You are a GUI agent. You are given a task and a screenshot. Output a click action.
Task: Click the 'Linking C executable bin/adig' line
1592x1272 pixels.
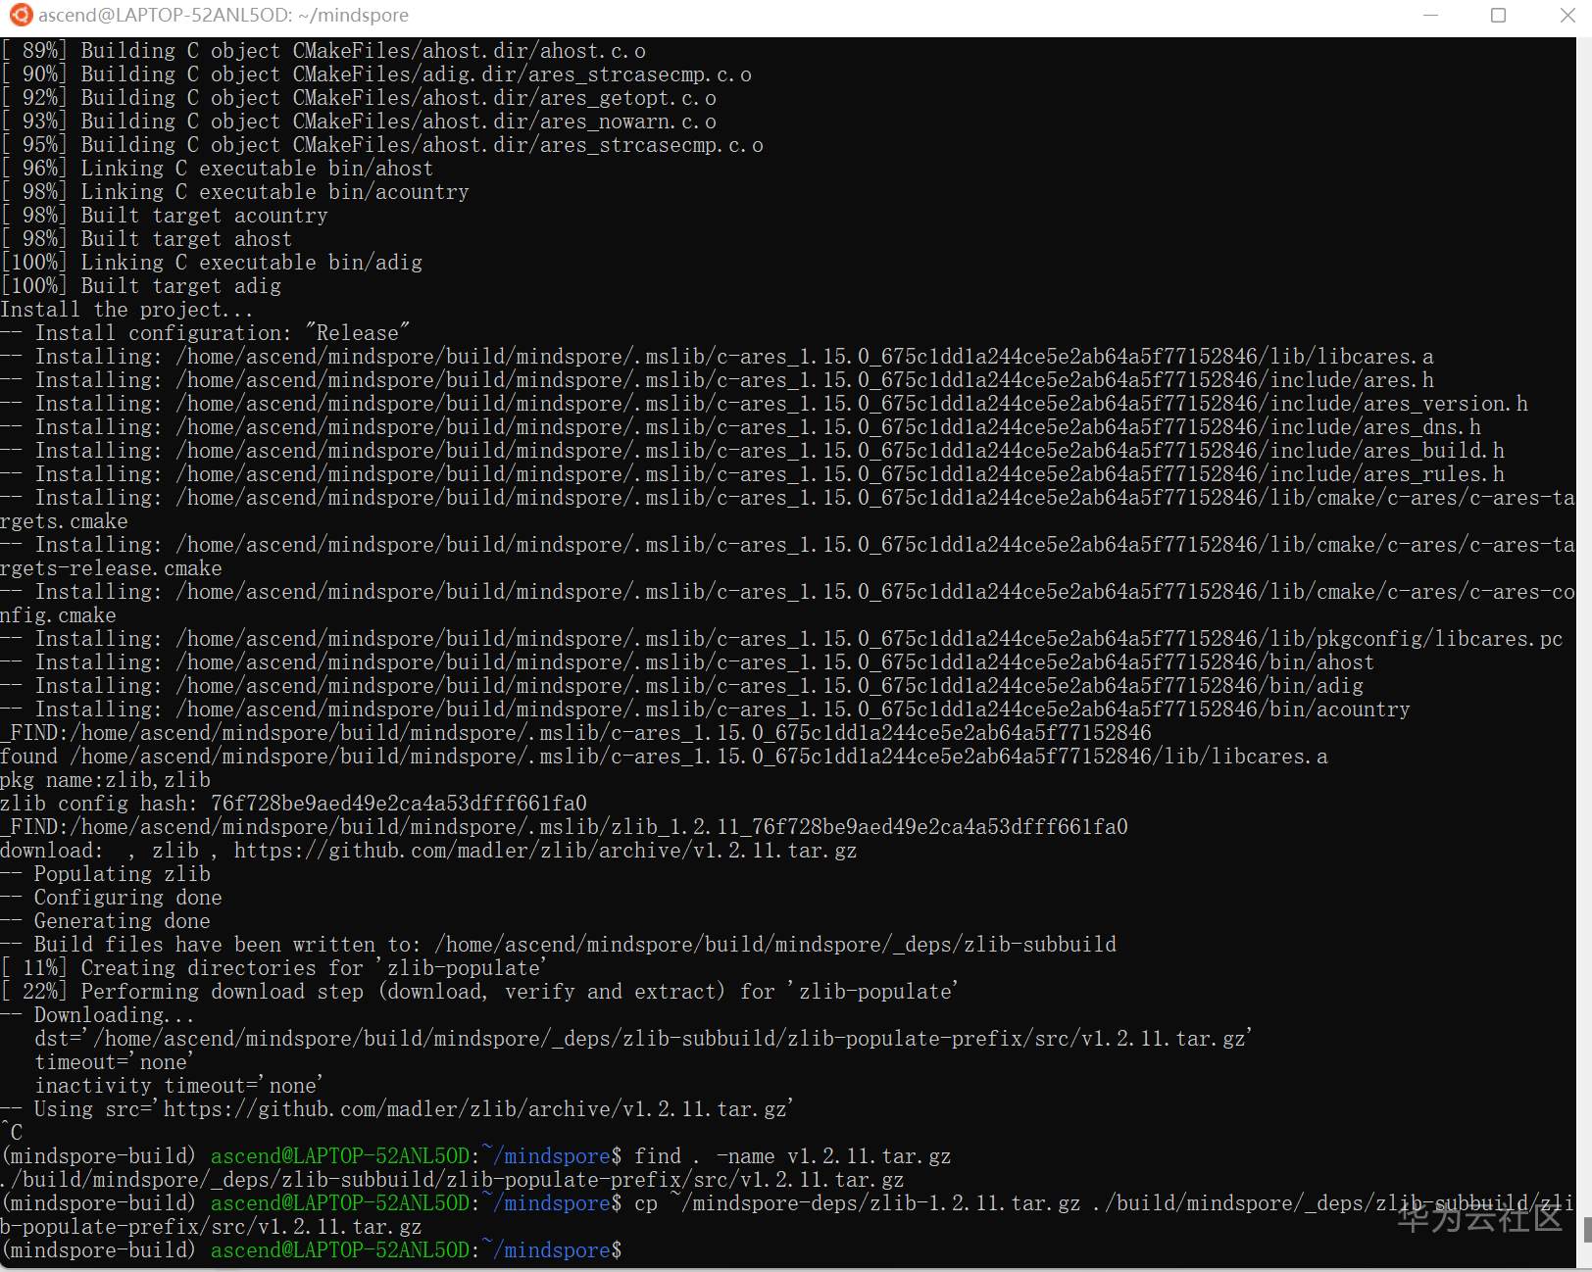[212, 263]
